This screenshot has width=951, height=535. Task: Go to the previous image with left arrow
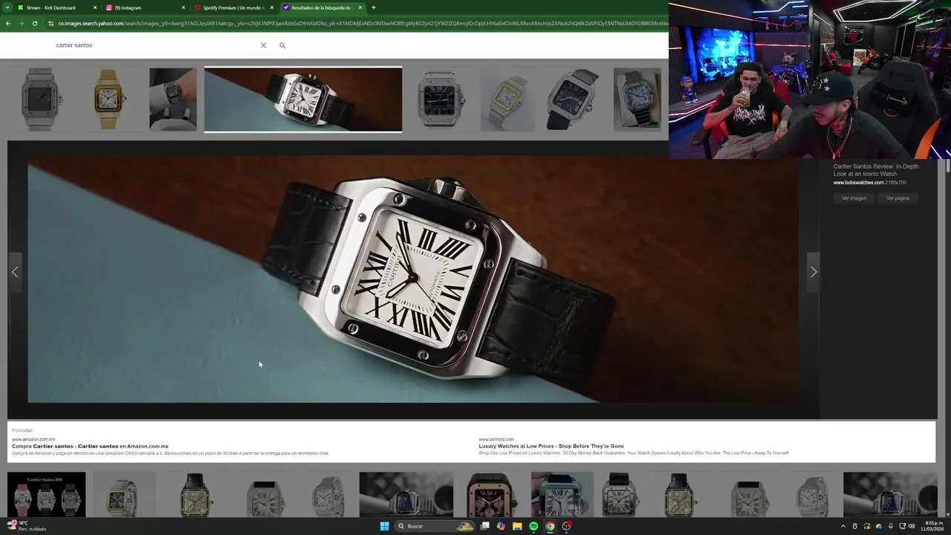15,272
